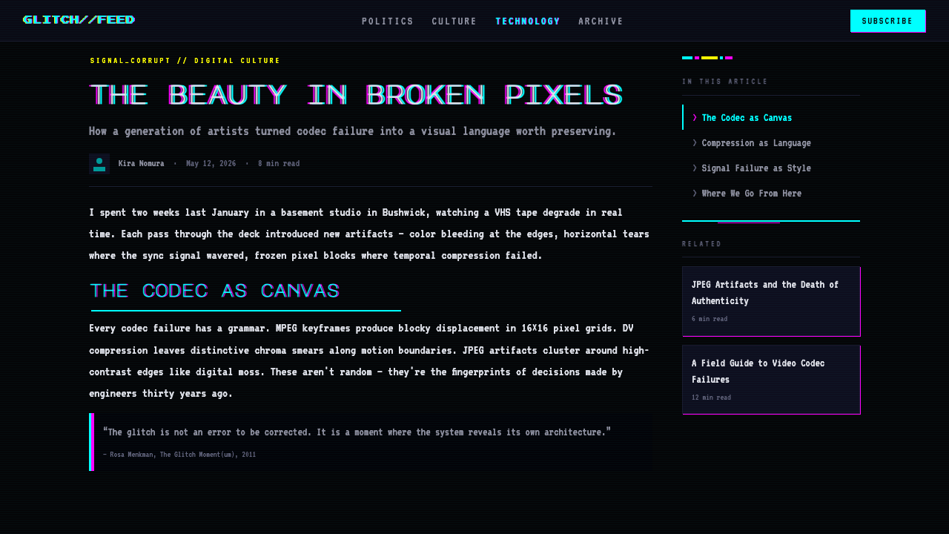Viewport: 949px width, 534px height.
Task: Click the glitch quote blockquote text
Action: (357, 432)
